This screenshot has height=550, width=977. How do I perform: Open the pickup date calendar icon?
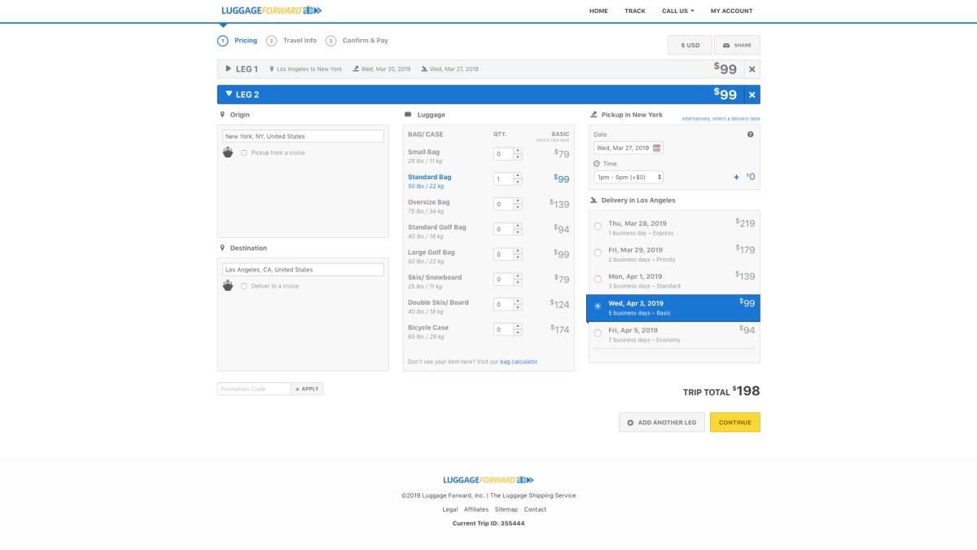coord(657,147)
